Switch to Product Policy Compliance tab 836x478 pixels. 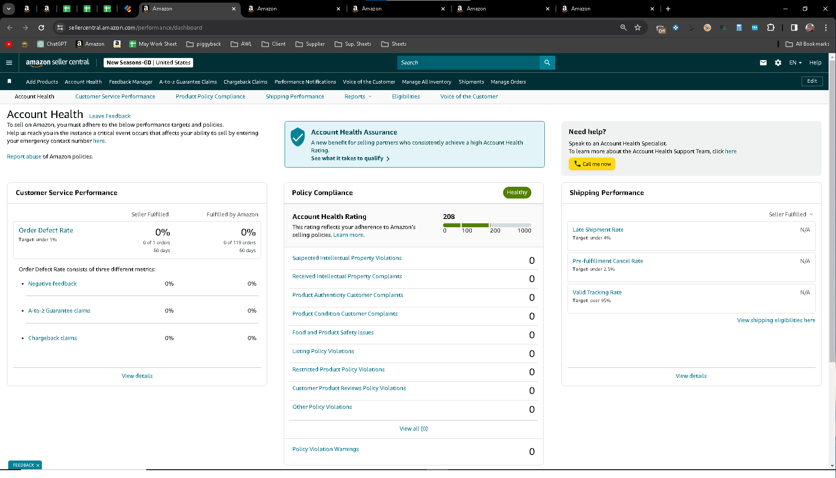[210, 97]
